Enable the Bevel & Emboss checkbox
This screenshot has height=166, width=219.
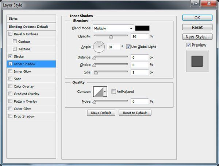tap(10, 34)
